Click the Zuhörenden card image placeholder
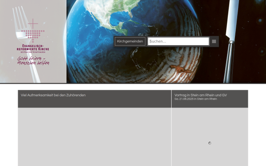 [x=94, y=137]
